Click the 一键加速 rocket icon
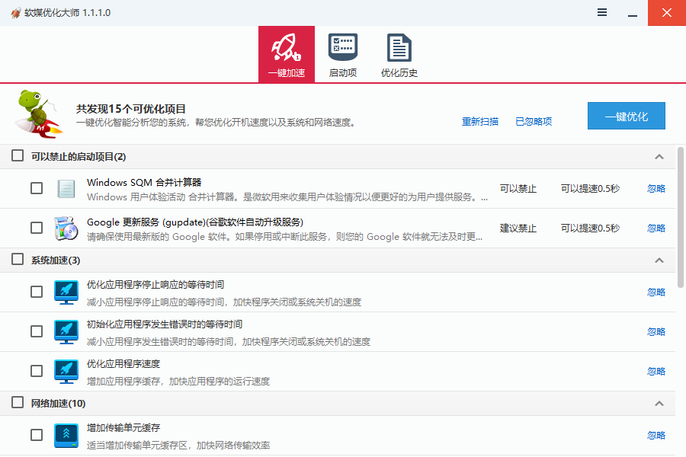The image size is (686, 457). coord(287,49)
